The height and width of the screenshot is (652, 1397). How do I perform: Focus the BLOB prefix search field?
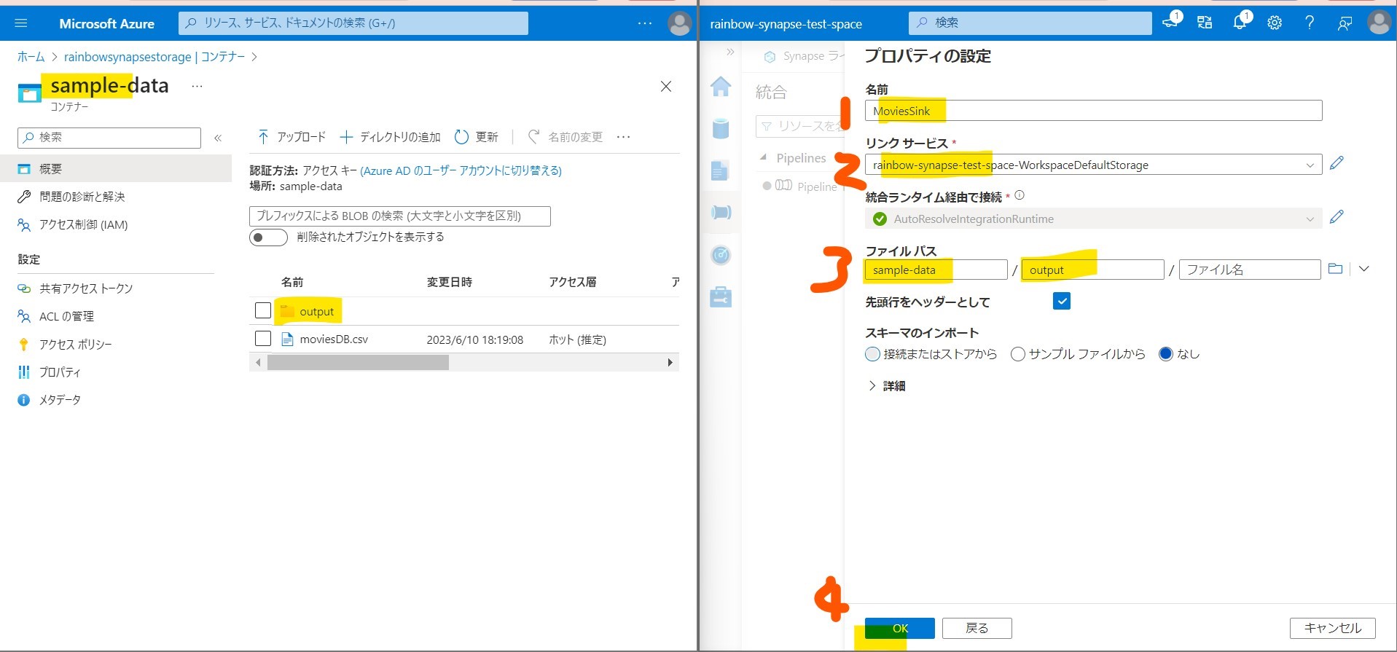[399, 216]
